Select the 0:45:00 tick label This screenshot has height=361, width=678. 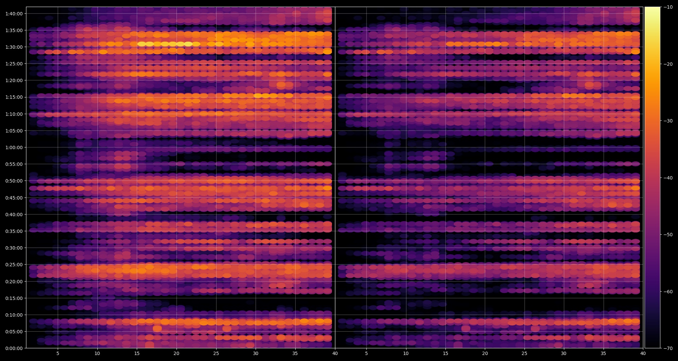[x=14, y=198]
